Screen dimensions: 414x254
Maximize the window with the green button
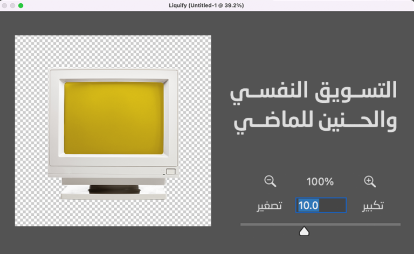coord(21,5)
